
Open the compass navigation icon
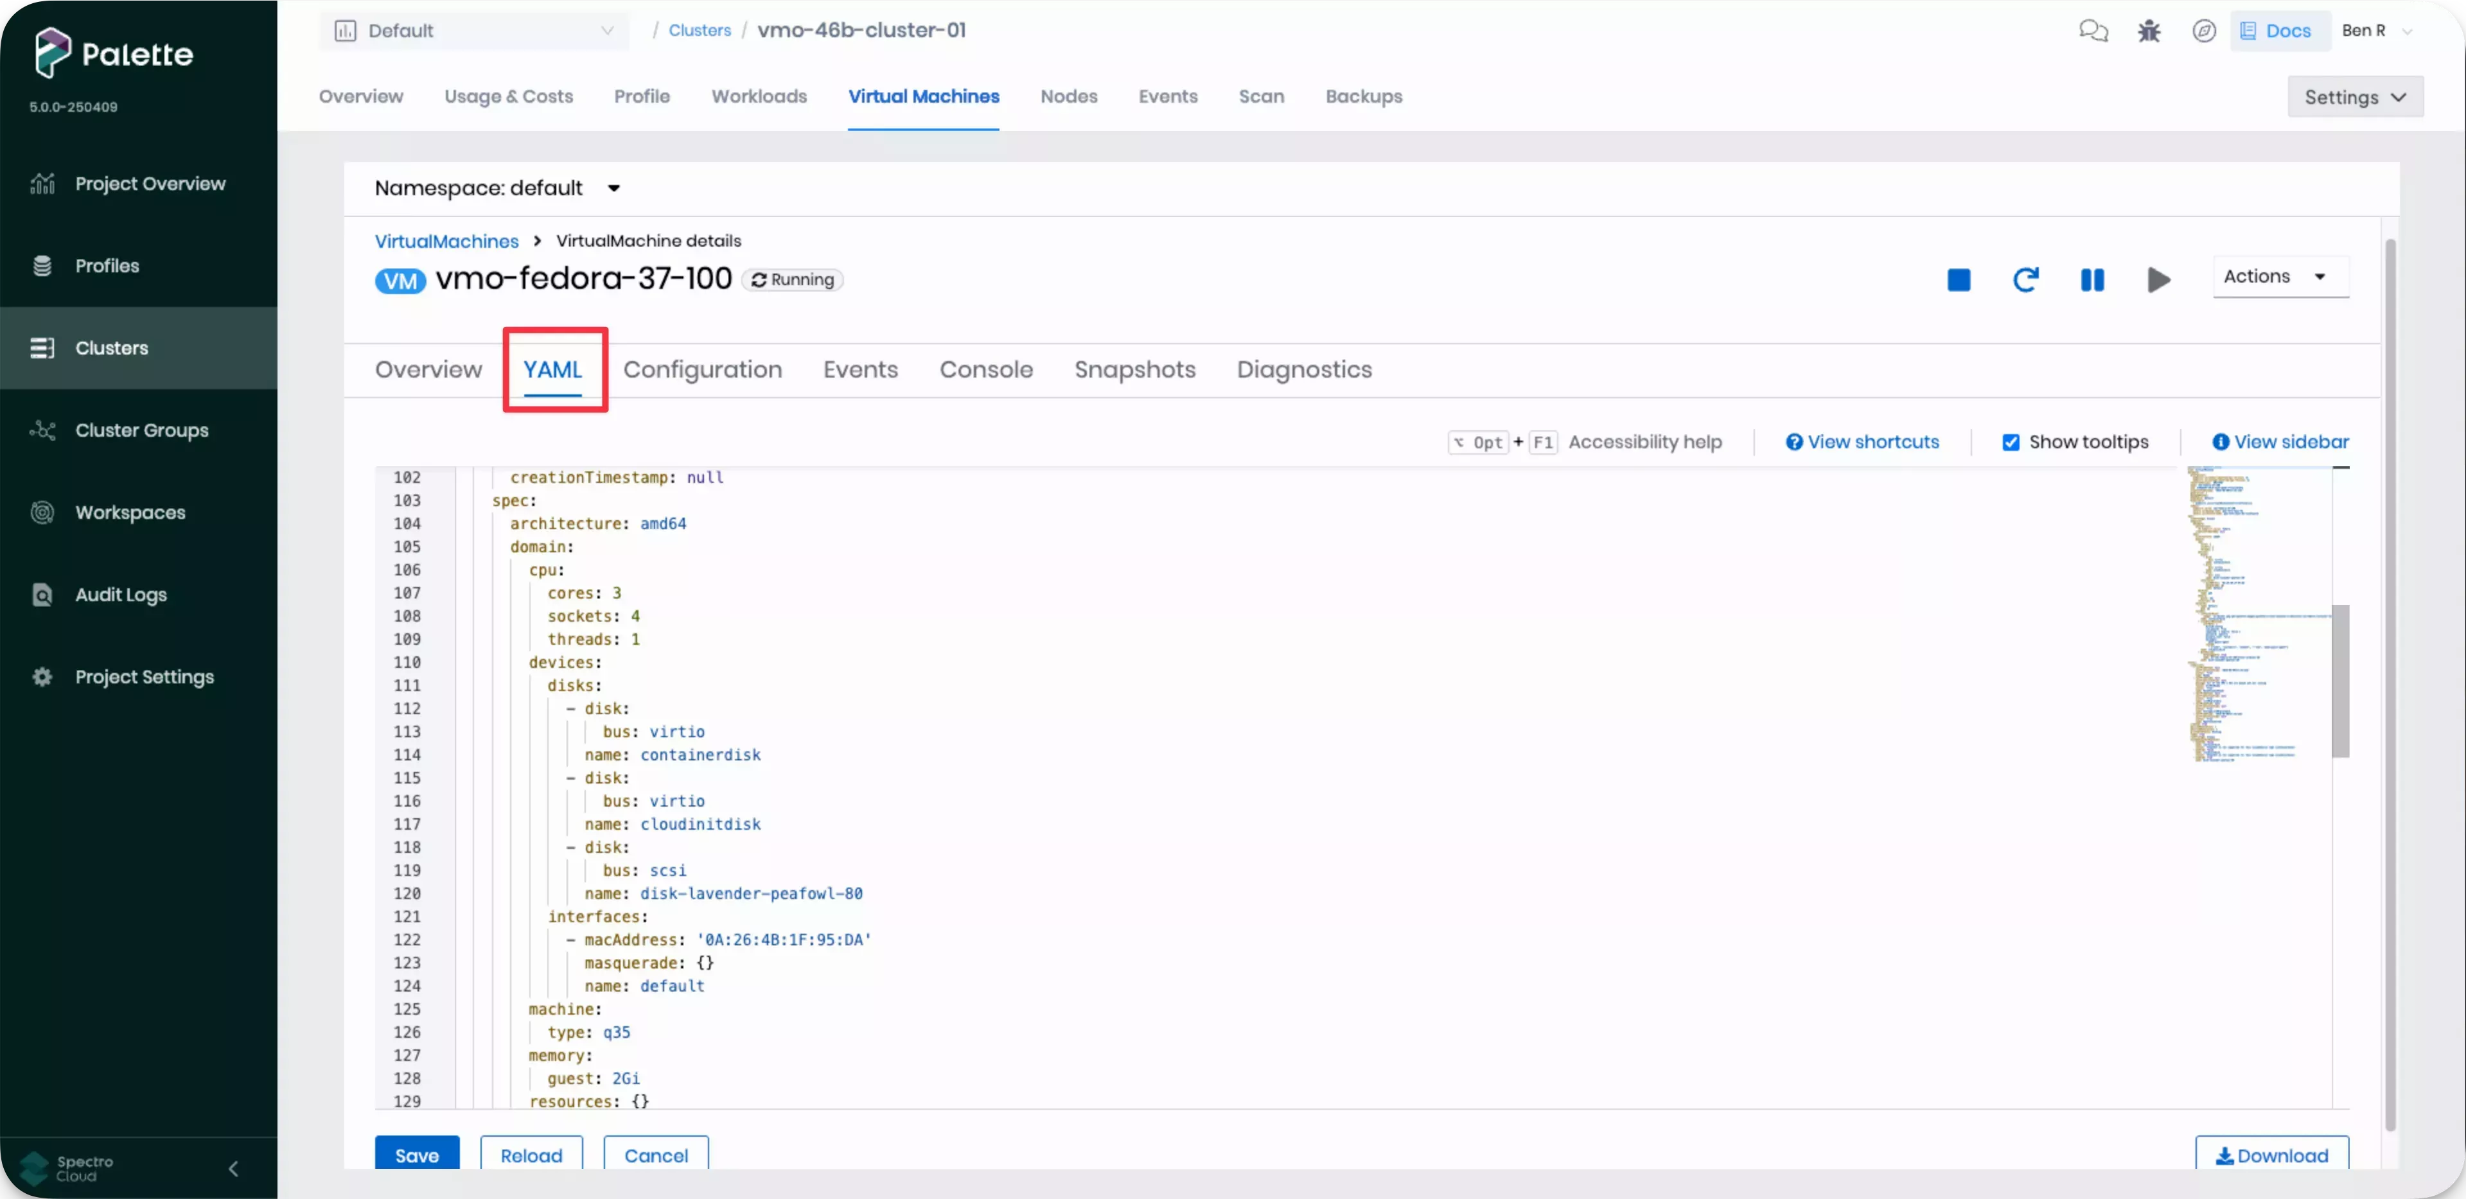tap(2204, 30)
